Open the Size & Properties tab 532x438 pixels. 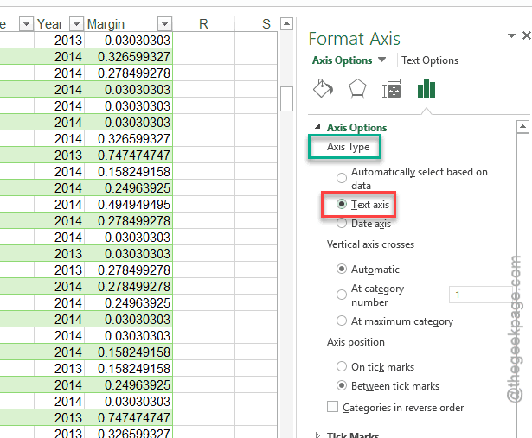click(391, 90)
